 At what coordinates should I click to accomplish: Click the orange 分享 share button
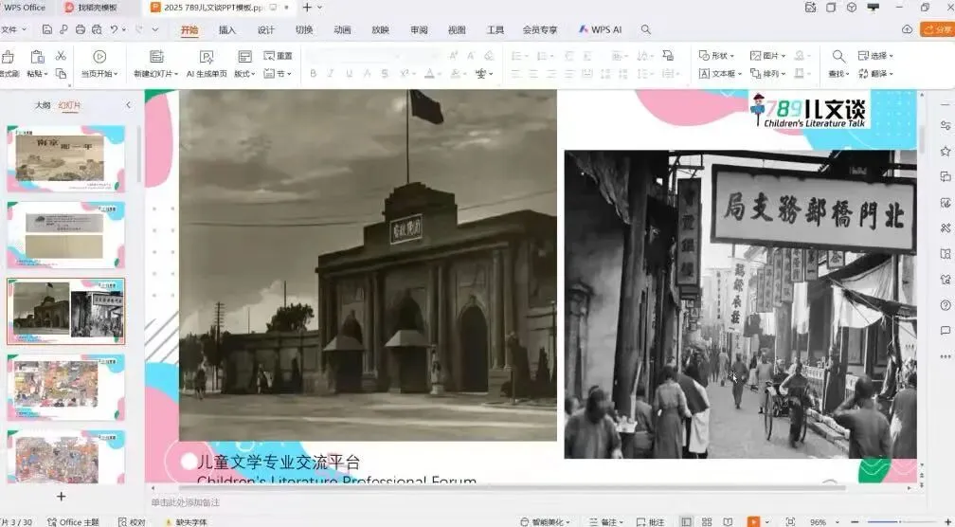(x=937, y=30)
